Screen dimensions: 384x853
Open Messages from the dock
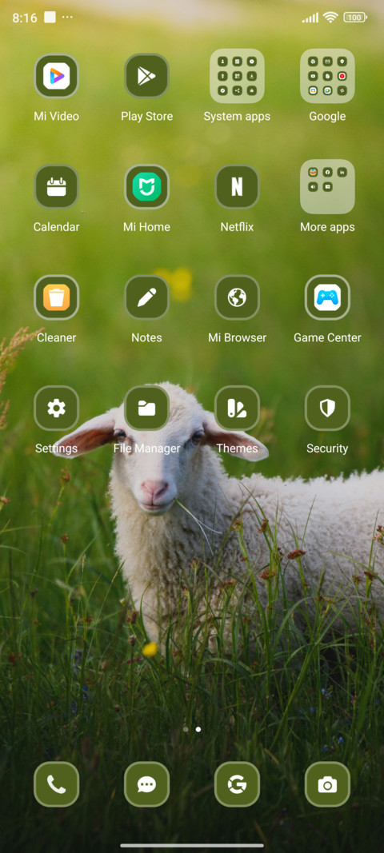(146, 784)
